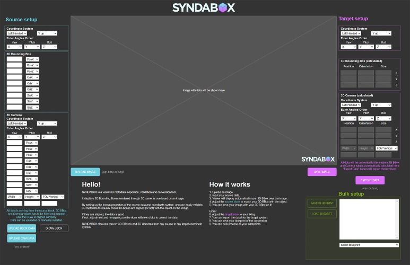Open OriX dropdown in source 3D Camera

(x=31, y=161)
